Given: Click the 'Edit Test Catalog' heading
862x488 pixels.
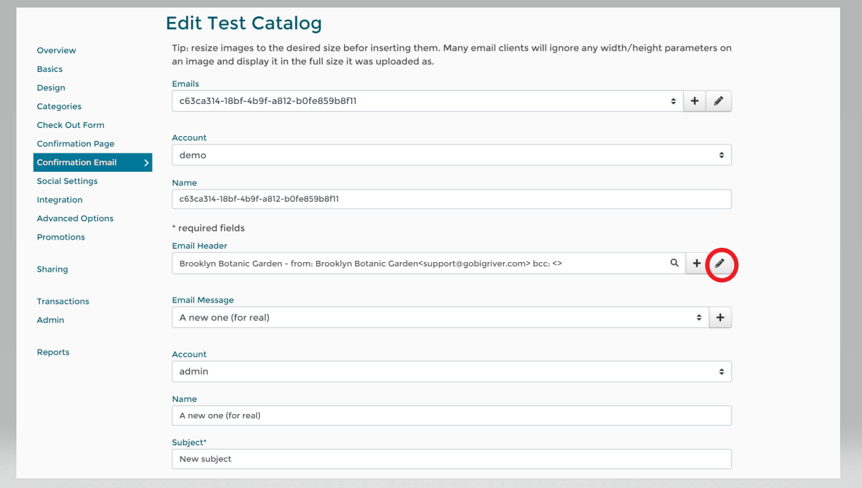Looking at the screenshot, I should pyautogui.click(x=244, y=23).
